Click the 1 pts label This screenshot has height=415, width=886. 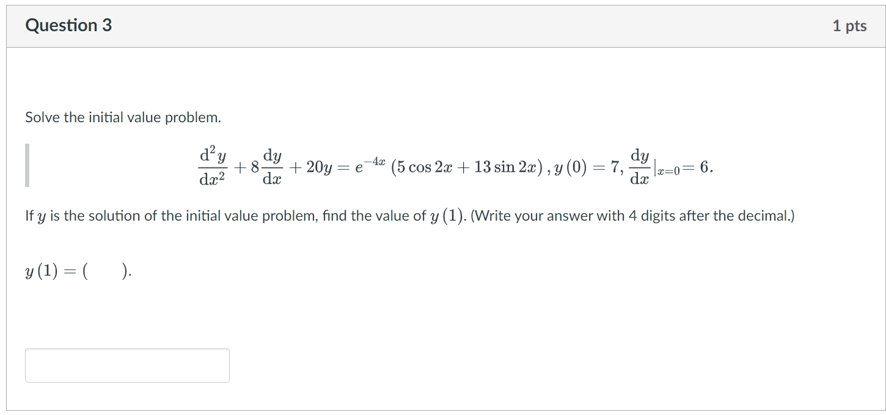point(851,25)
